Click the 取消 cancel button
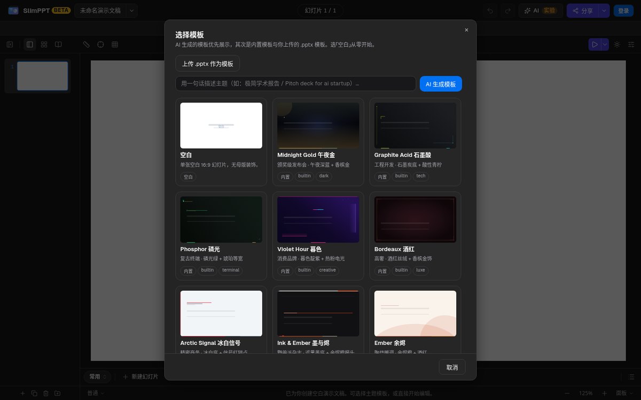 coord(452,367)
